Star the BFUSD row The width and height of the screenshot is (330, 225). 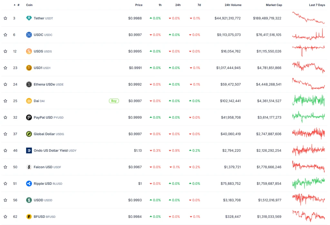5,216
